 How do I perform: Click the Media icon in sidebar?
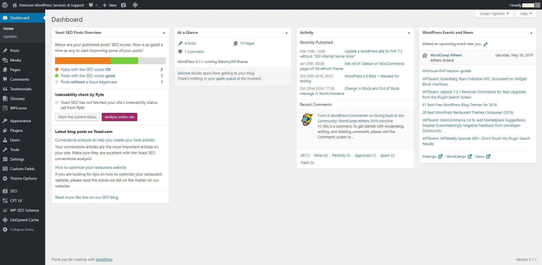coord(5,60)
